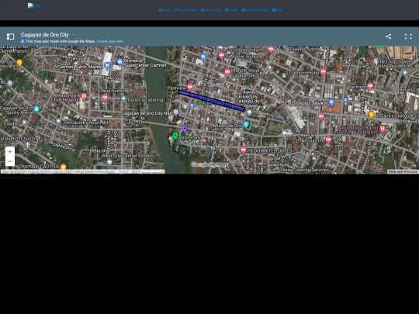
Task: Click the D' Morvie Suites hotel pin
Action: [221, 56]
